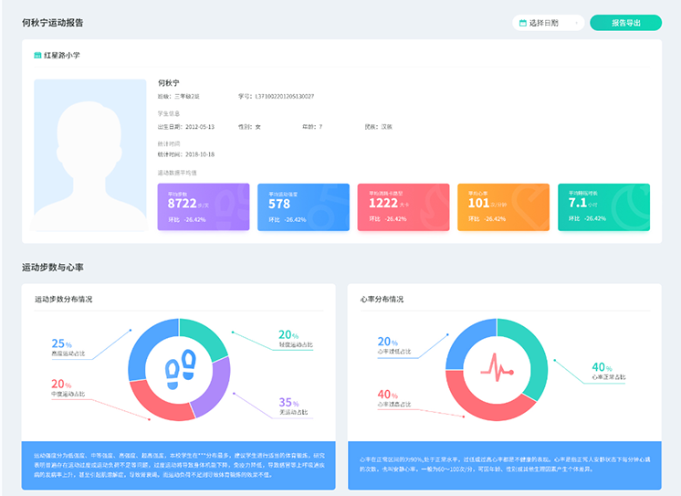This screenshot has width=681, height=496.
Task: Click the heartbeat icon in heart-rate donut
Action: [498, 370]
